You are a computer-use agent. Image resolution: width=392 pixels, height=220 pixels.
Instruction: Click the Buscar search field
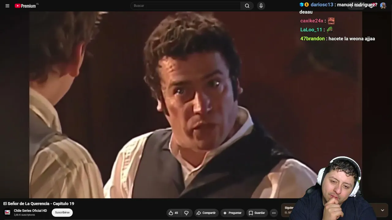pos(186,6)
